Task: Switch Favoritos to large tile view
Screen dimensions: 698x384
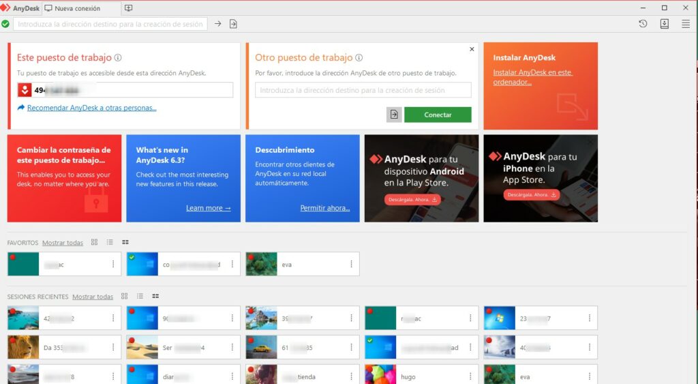Action: (94, 242)
